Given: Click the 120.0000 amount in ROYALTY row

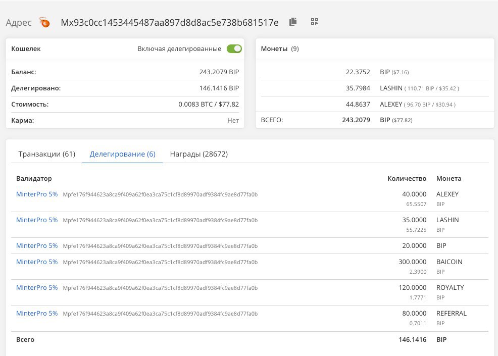Looking at the screenshot, I should pyautogui.click(x=412, y=287).
